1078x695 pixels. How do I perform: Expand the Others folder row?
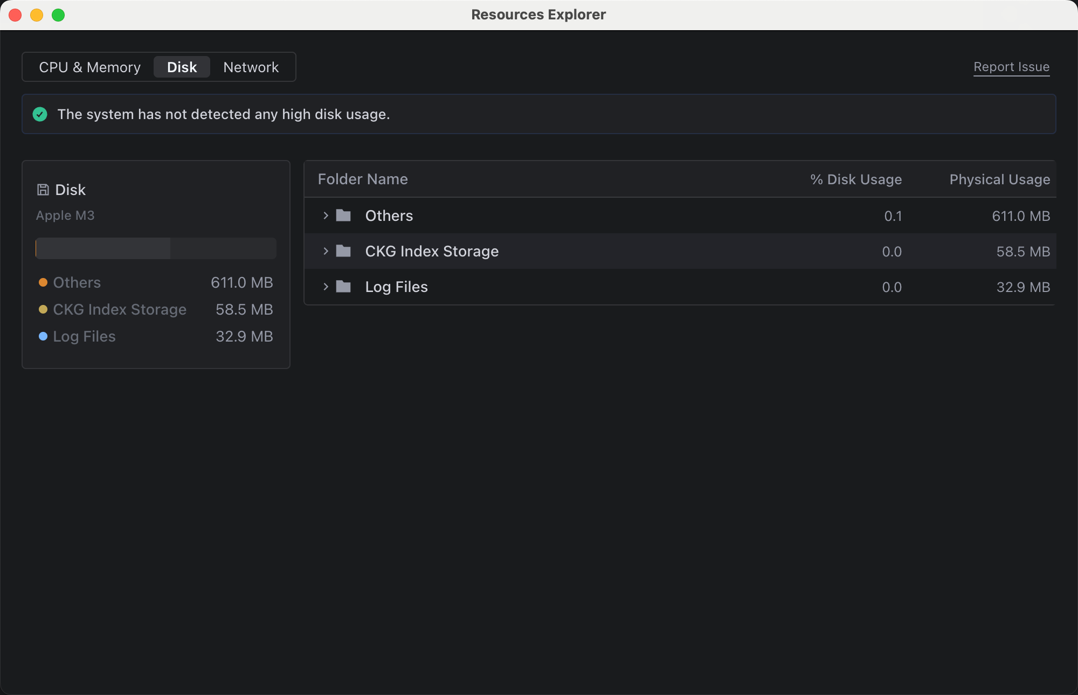(326, 216)
